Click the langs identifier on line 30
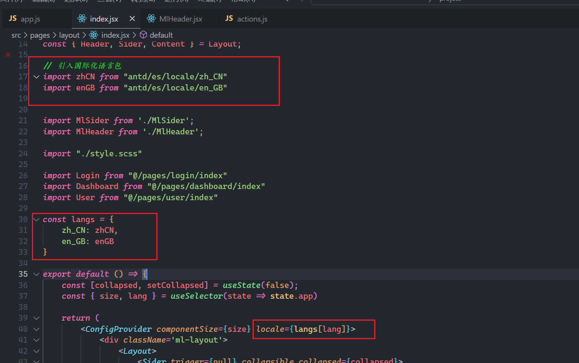579x363 pixels. point(83,219)
